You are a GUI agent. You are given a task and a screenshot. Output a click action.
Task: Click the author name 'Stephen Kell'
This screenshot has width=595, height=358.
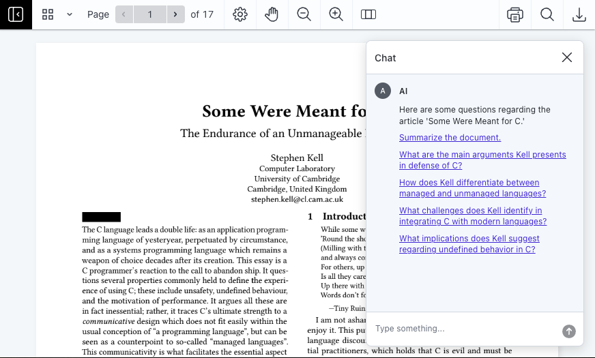tap(297, 158)
